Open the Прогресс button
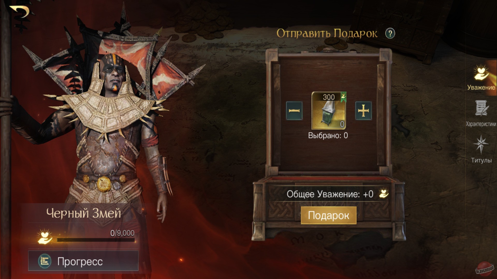The width and height of the screenshot is (497, 279). [83, 261]
